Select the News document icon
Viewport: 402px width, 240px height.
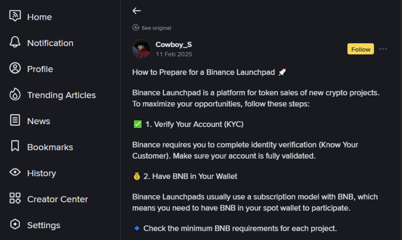click(14, 120)
